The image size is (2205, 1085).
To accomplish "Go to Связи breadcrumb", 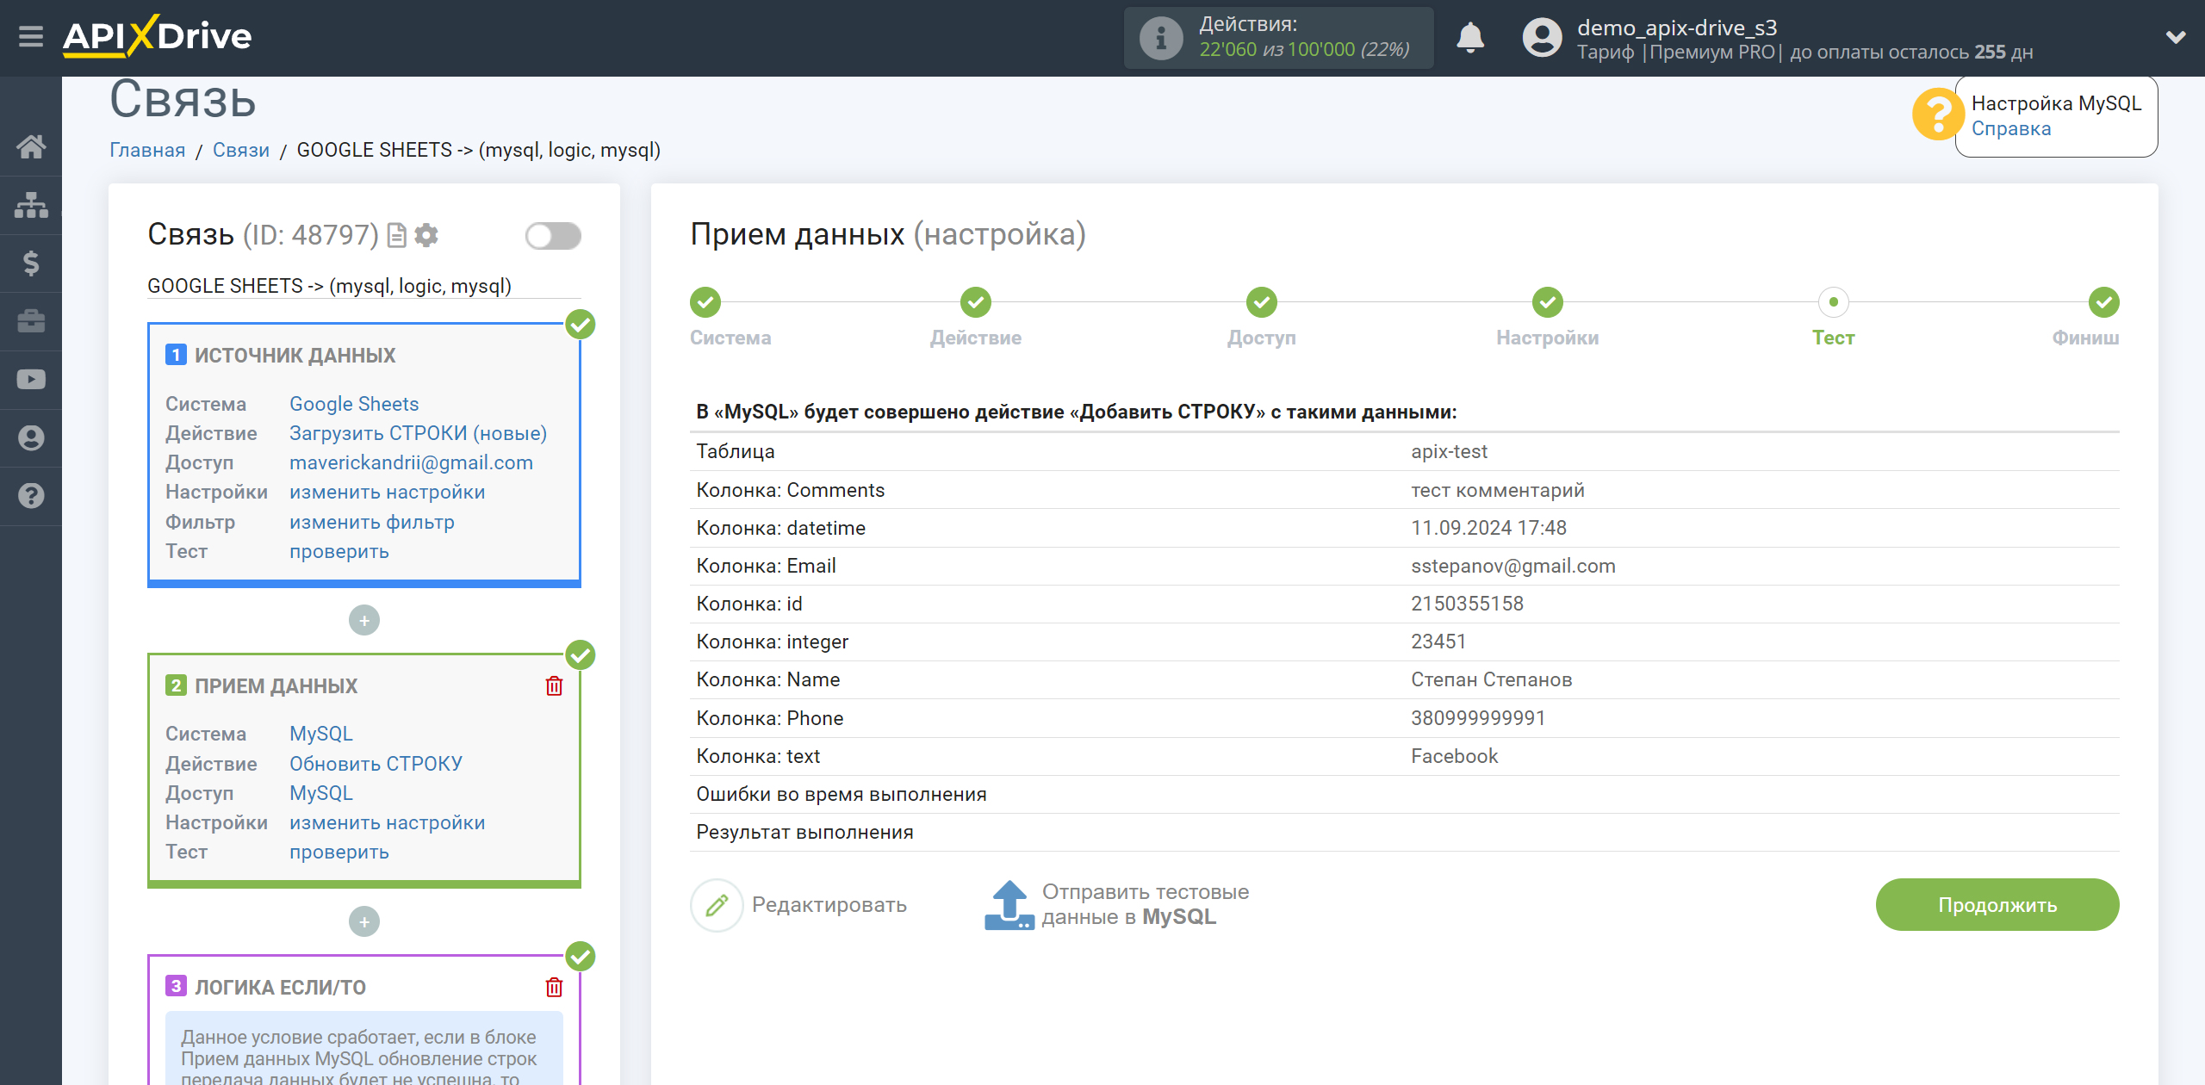I will [x=241, y=150].
